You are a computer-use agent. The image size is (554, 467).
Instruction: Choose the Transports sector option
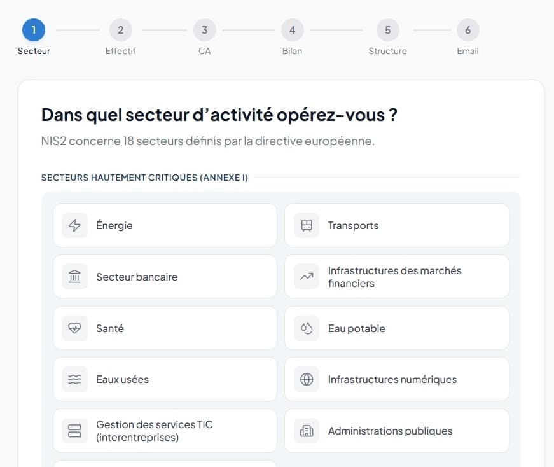click(397, 225)
